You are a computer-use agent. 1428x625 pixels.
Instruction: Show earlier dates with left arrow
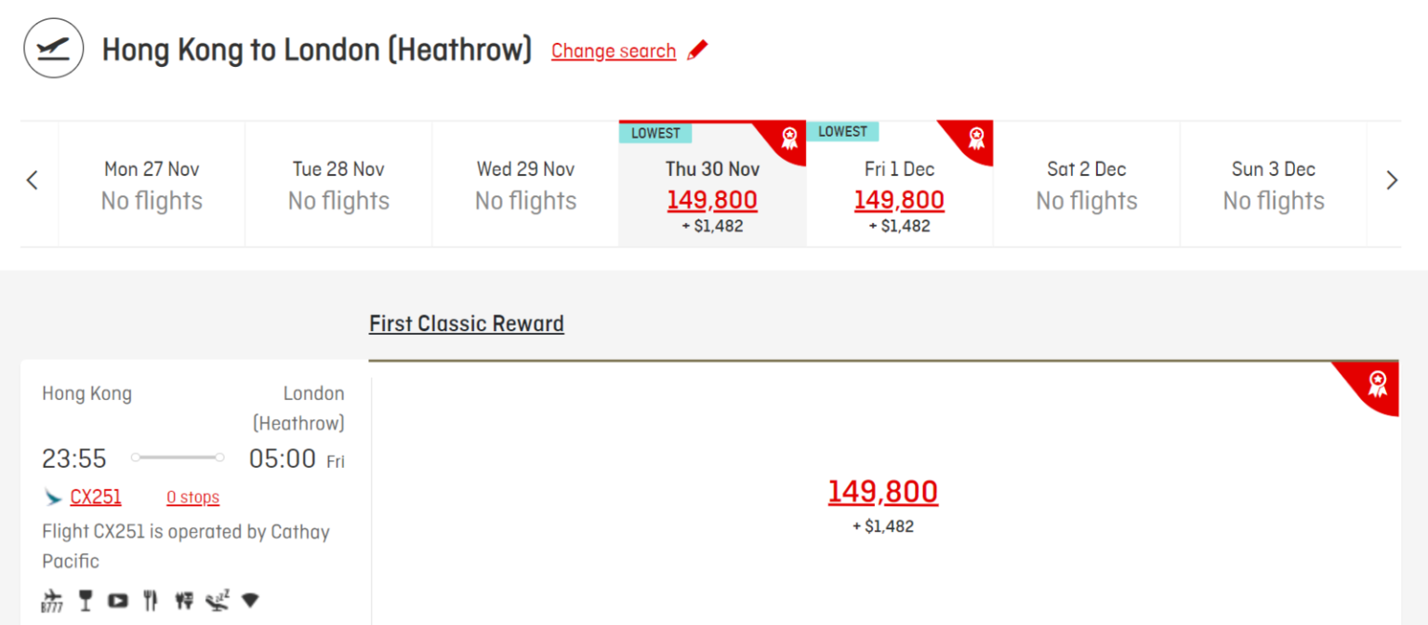pos(33,180)
